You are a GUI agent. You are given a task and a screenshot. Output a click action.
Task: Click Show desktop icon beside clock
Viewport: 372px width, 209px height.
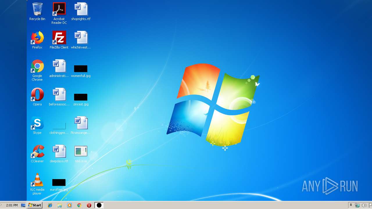coord(23,205)
